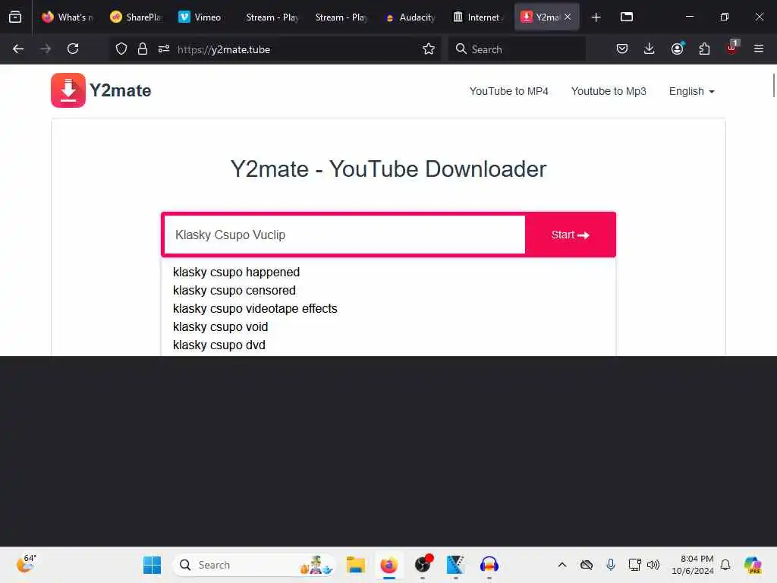Select suggestion klasky csupo dvd
The image size is (777, 583).
pos(219,345)
